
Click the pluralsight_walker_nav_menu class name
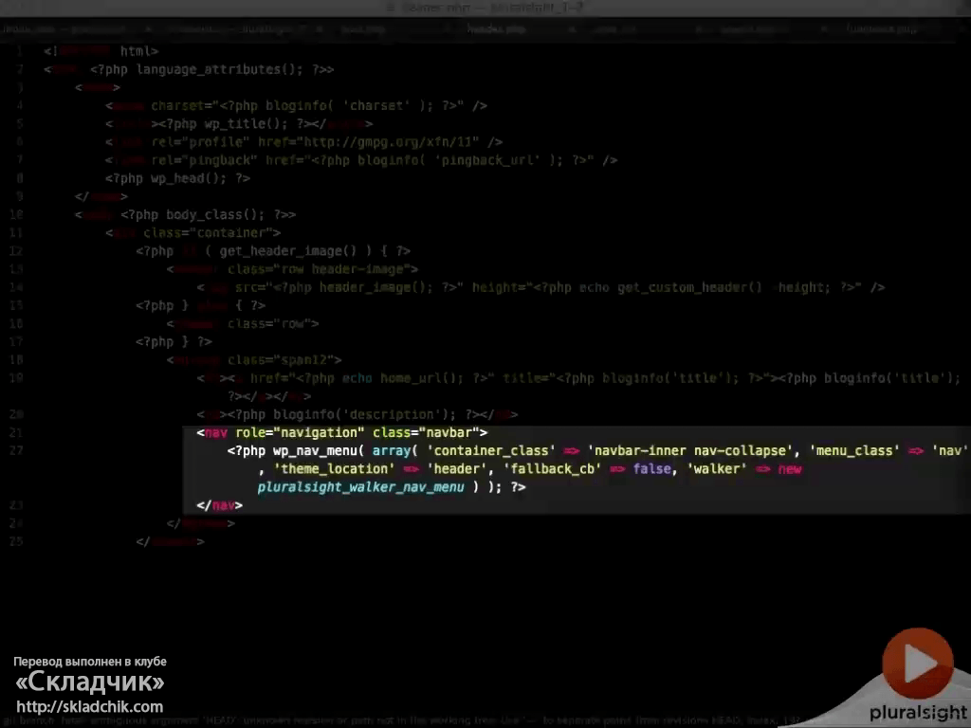click(361, 487)
